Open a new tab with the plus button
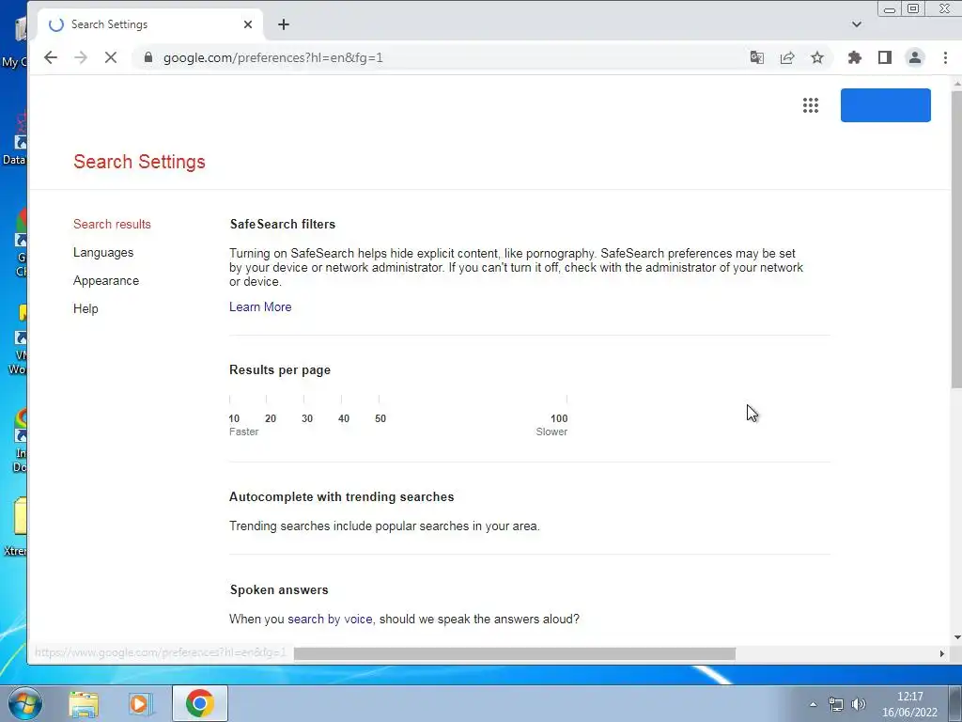Viewport: 962px width, 722px height. 284,24
